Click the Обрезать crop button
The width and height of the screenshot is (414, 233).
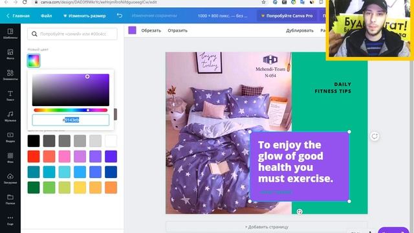click(x=151, y=30)
